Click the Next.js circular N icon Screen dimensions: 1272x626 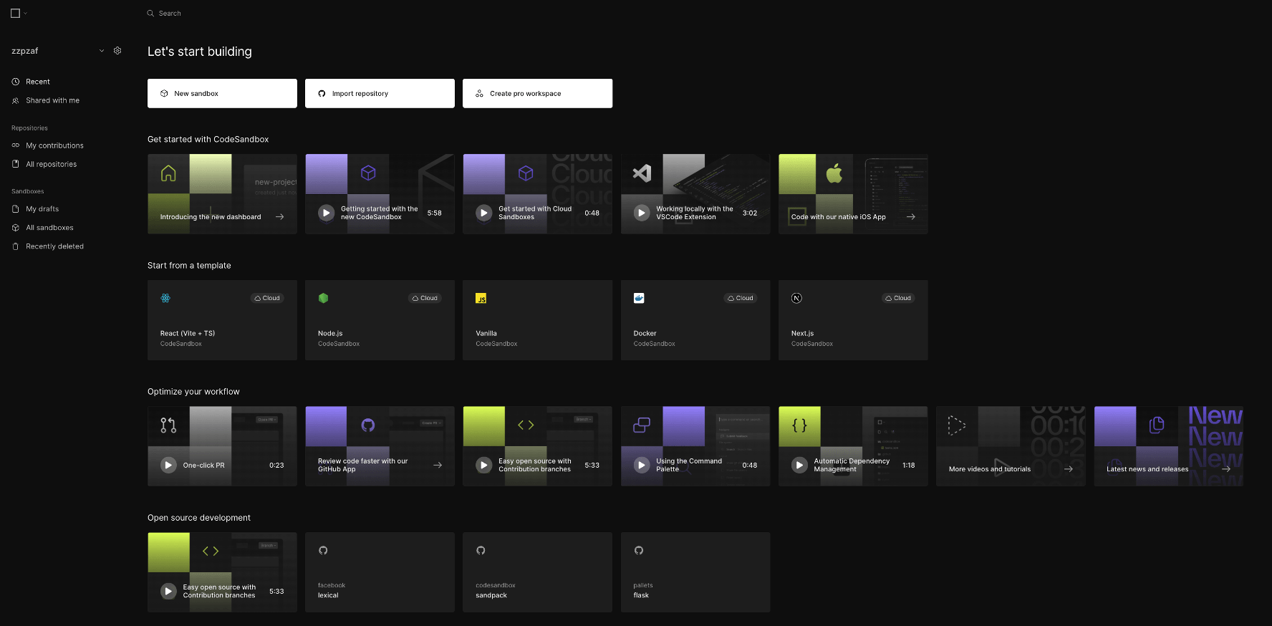tap(796, 298)
